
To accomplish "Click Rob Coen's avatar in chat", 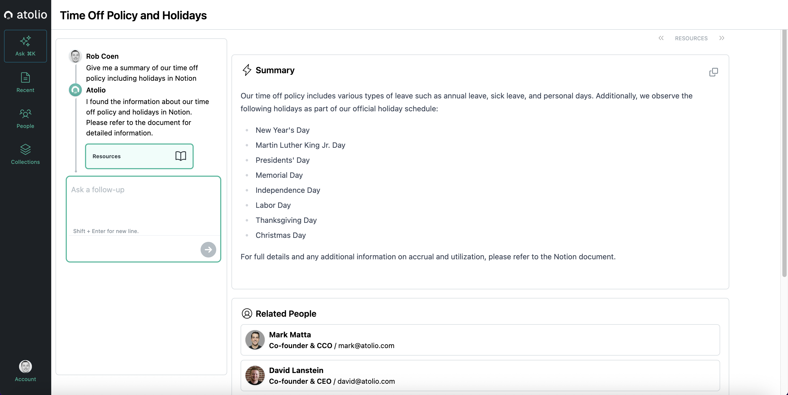I will coord(75,56).
